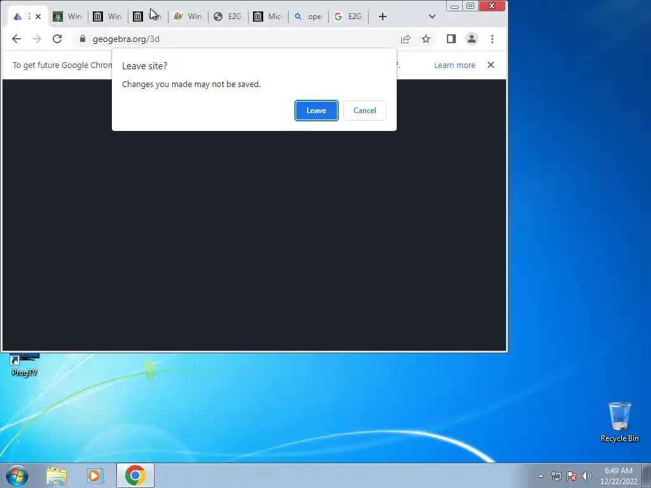Switch to the E2G tab with globe icon
This screenshot has height=488, width=651.
point(228,17)
